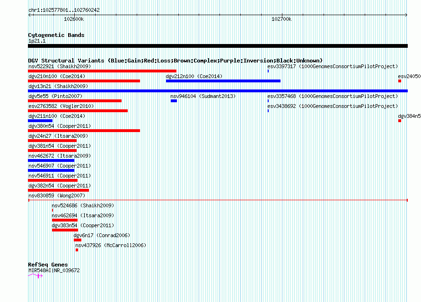Screen dimensions: 421x302
Task: Click the small blue marker under esv3438692
Action: pos(268,111)
